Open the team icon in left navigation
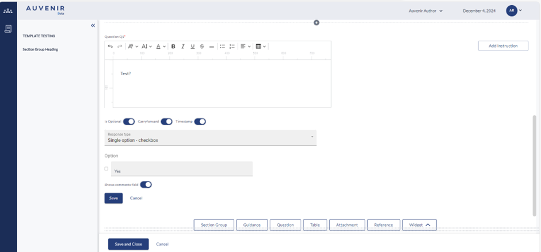 pos(8,11)
